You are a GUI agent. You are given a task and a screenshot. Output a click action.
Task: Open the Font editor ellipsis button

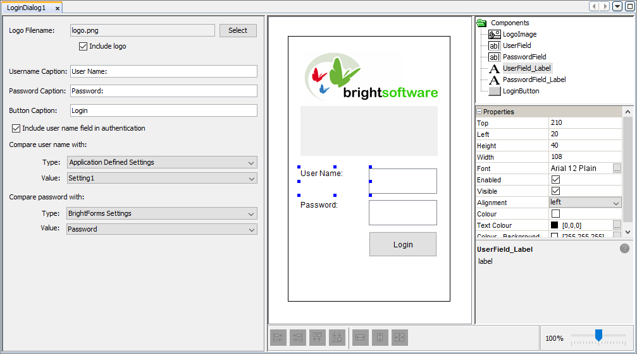(x=617, y=168)
